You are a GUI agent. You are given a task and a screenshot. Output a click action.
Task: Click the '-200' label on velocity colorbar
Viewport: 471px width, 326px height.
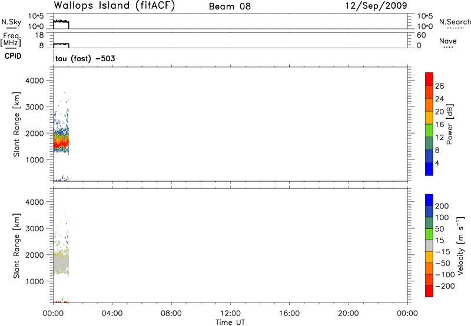point(445,286)
